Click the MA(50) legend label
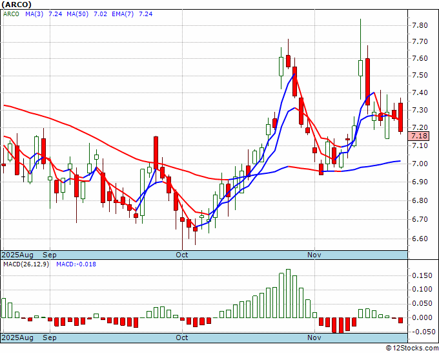The height and width of the screenshot is (353, 439). click(77, 14)
